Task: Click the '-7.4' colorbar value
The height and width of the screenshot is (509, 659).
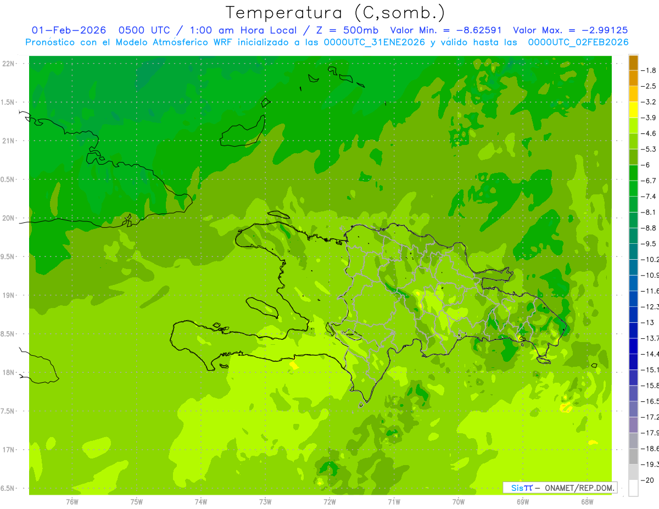Action: tap(649, 197)
